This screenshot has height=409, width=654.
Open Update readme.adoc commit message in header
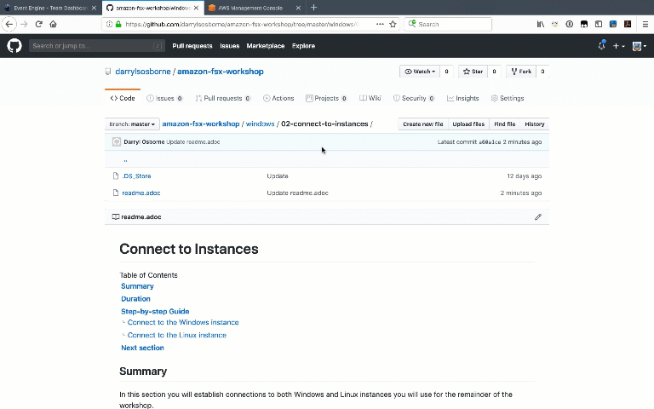click(193, 142)
